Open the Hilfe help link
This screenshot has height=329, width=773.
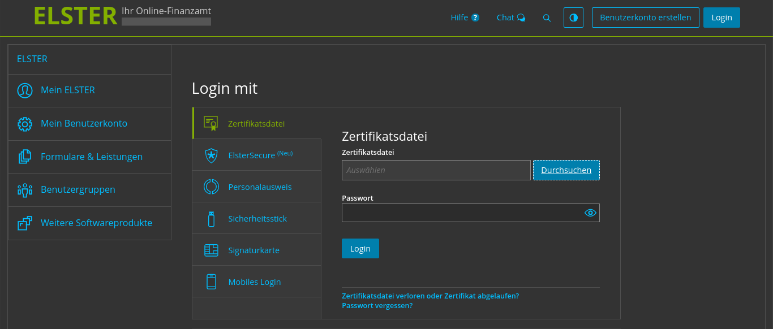465,18
